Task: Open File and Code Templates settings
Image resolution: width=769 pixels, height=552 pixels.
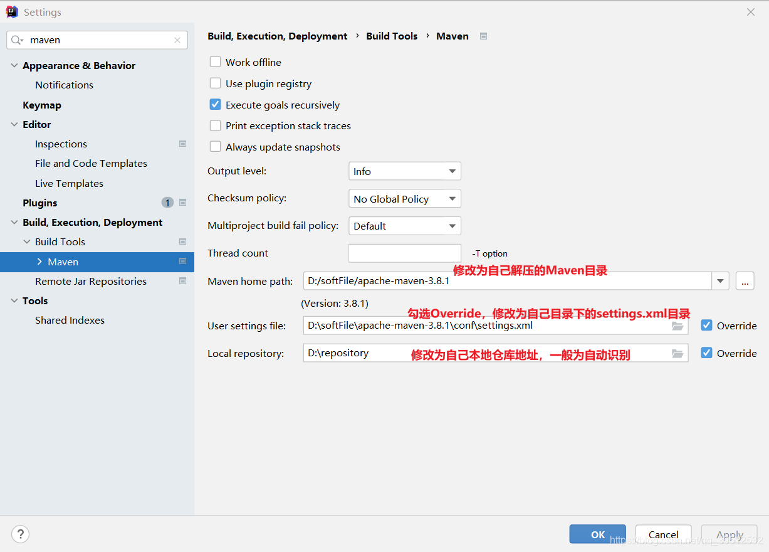Action: (91, 163)
